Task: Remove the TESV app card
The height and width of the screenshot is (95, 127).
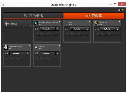Action: [x=59, y=46]
